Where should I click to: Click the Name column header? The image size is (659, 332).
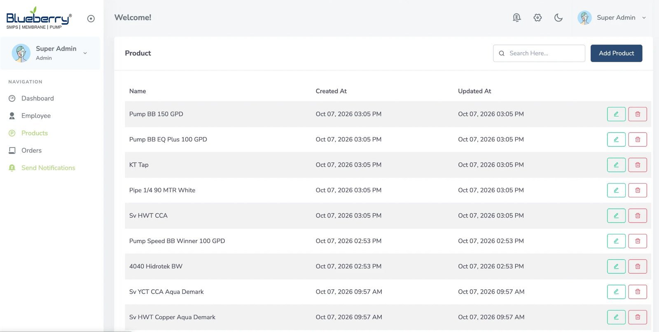(138, 91)
